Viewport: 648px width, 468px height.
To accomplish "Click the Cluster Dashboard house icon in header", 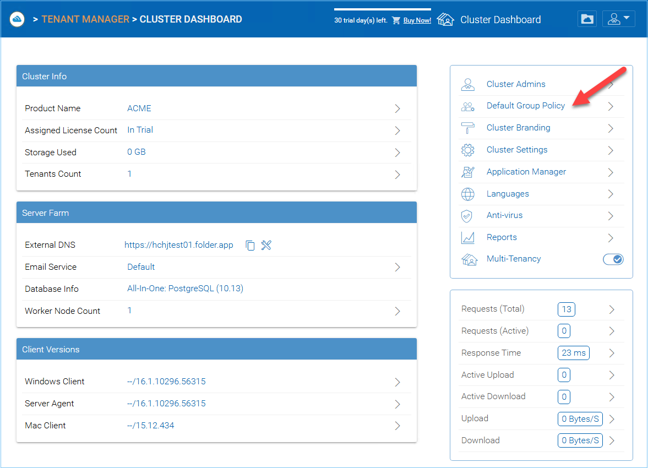I will [445, 19].
